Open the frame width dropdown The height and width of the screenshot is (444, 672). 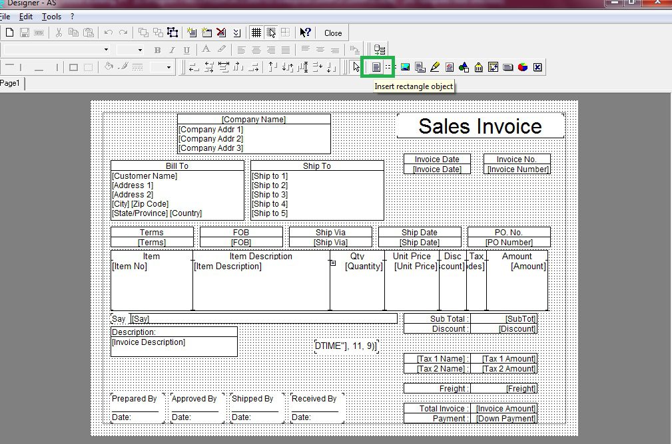click(168, 67)
